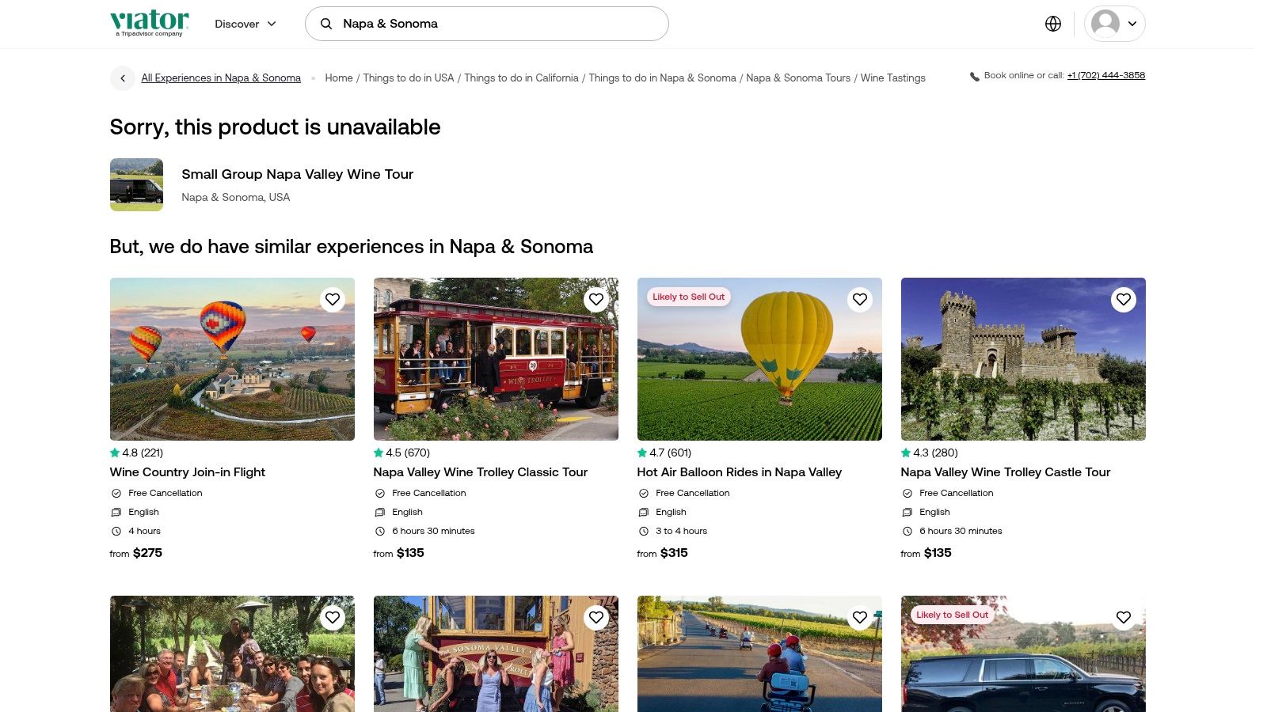Open Napa Valley Wine Trolley Castle Tour title
The width and height of the screenshot is (1267, 712).
click(x=1006, y=472)
